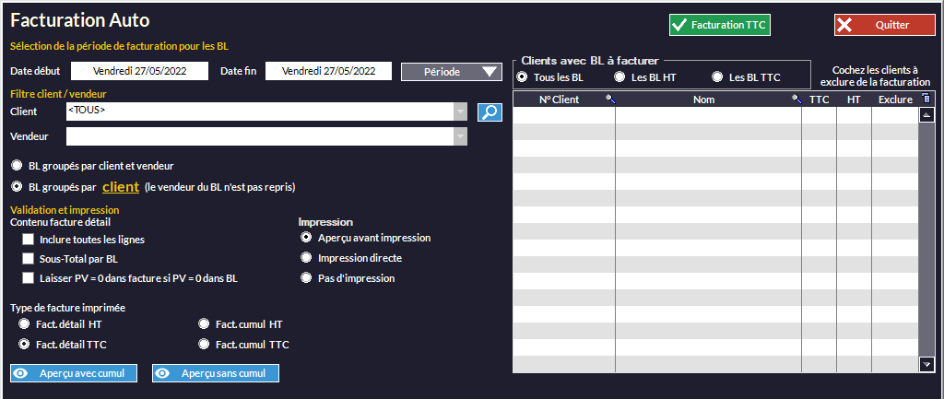Click the yellow client link
The image size is (944, 399).
coord(120,187)
